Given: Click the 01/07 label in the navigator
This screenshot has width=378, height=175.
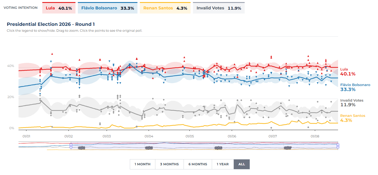Looking at the screenshot, I should 287,148.
